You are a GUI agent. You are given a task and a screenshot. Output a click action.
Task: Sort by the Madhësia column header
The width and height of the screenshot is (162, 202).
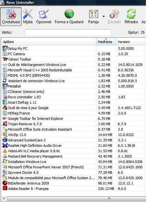(106, 42)
